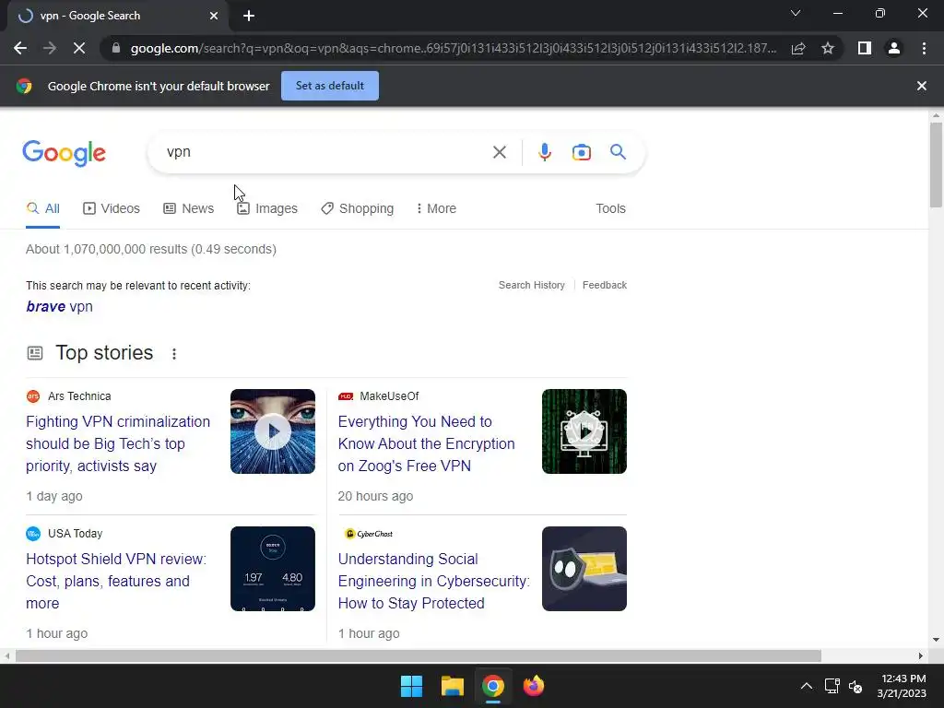Start voice search with microphone
944x708 pixels.
point(544,152)
